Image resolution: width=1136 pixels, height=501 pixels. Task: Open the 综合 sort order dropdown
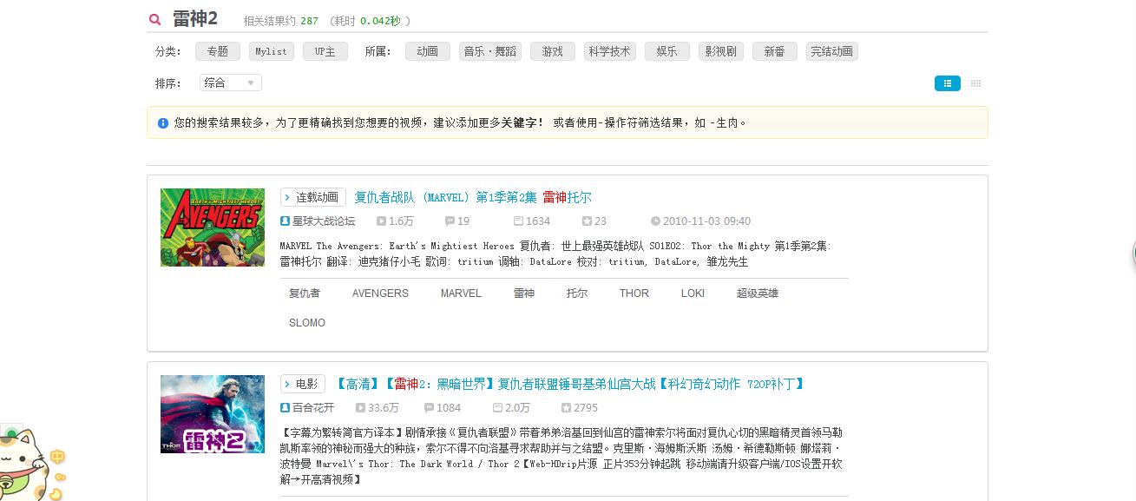(x=230, y=82)
